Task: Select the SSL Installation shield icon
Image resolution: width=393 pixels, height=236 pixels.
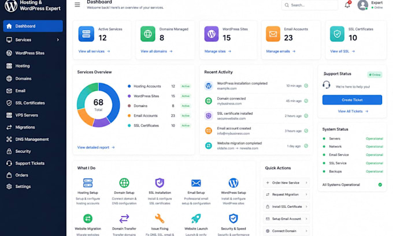Action: [160, 183]
